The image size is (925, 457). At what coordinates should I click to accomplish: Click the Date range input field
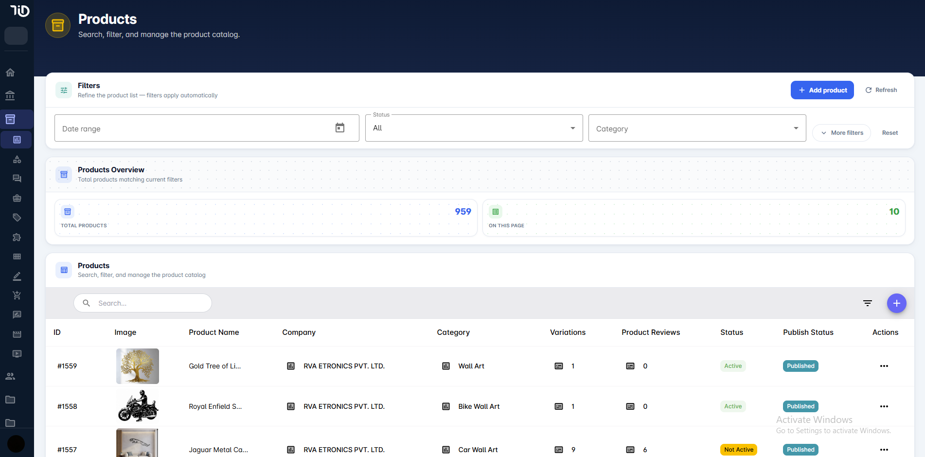(207, 128)
